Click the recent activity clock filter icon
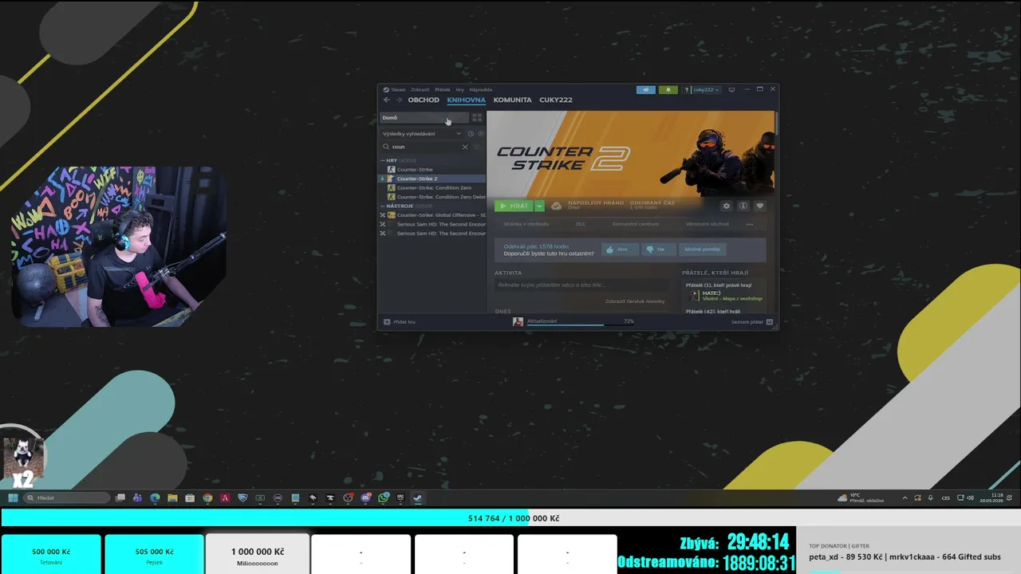 tap(471, 134)
